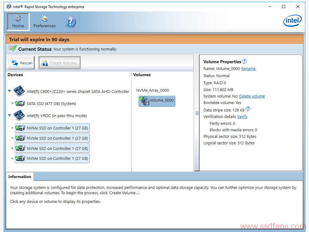Click the Delete volume link
The image size is (309, 232).
[x=252, y=96]
